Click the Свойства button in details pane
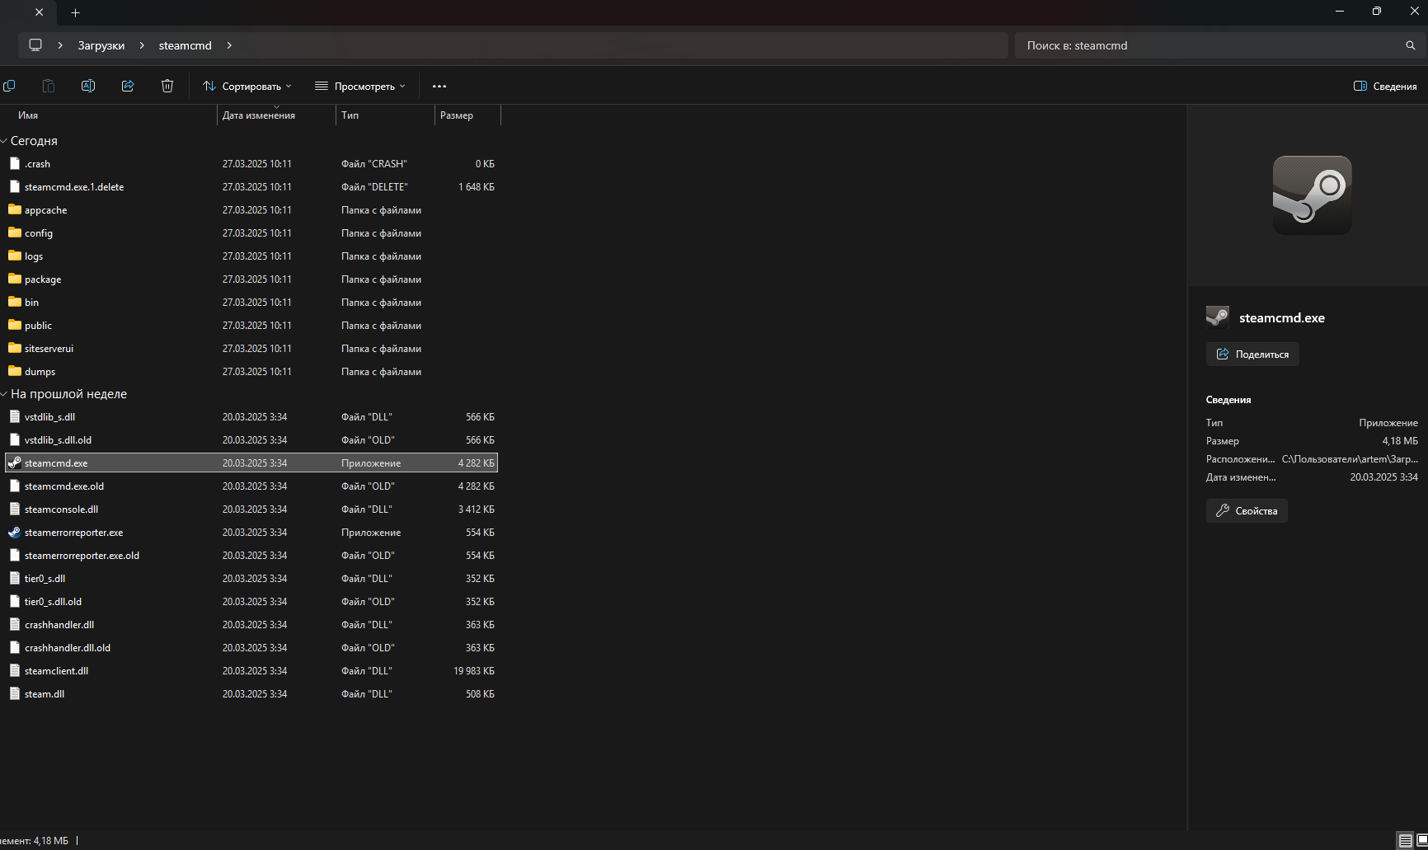Screen dimensions: 1428x850 click(1247, 510)
